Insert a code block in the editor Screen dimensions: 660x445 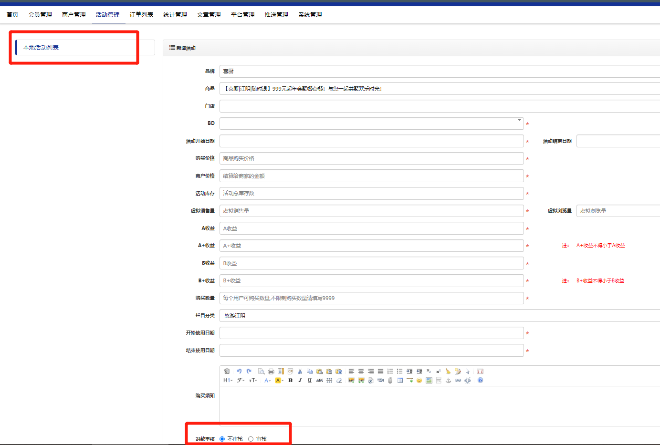coord(290,371)
